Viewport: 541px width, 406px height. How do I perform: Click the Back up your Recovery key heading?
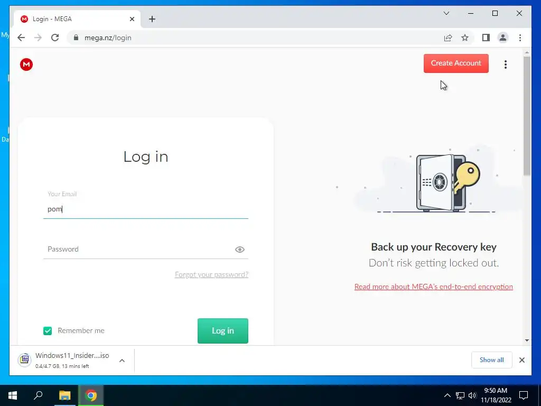point(434,247)
